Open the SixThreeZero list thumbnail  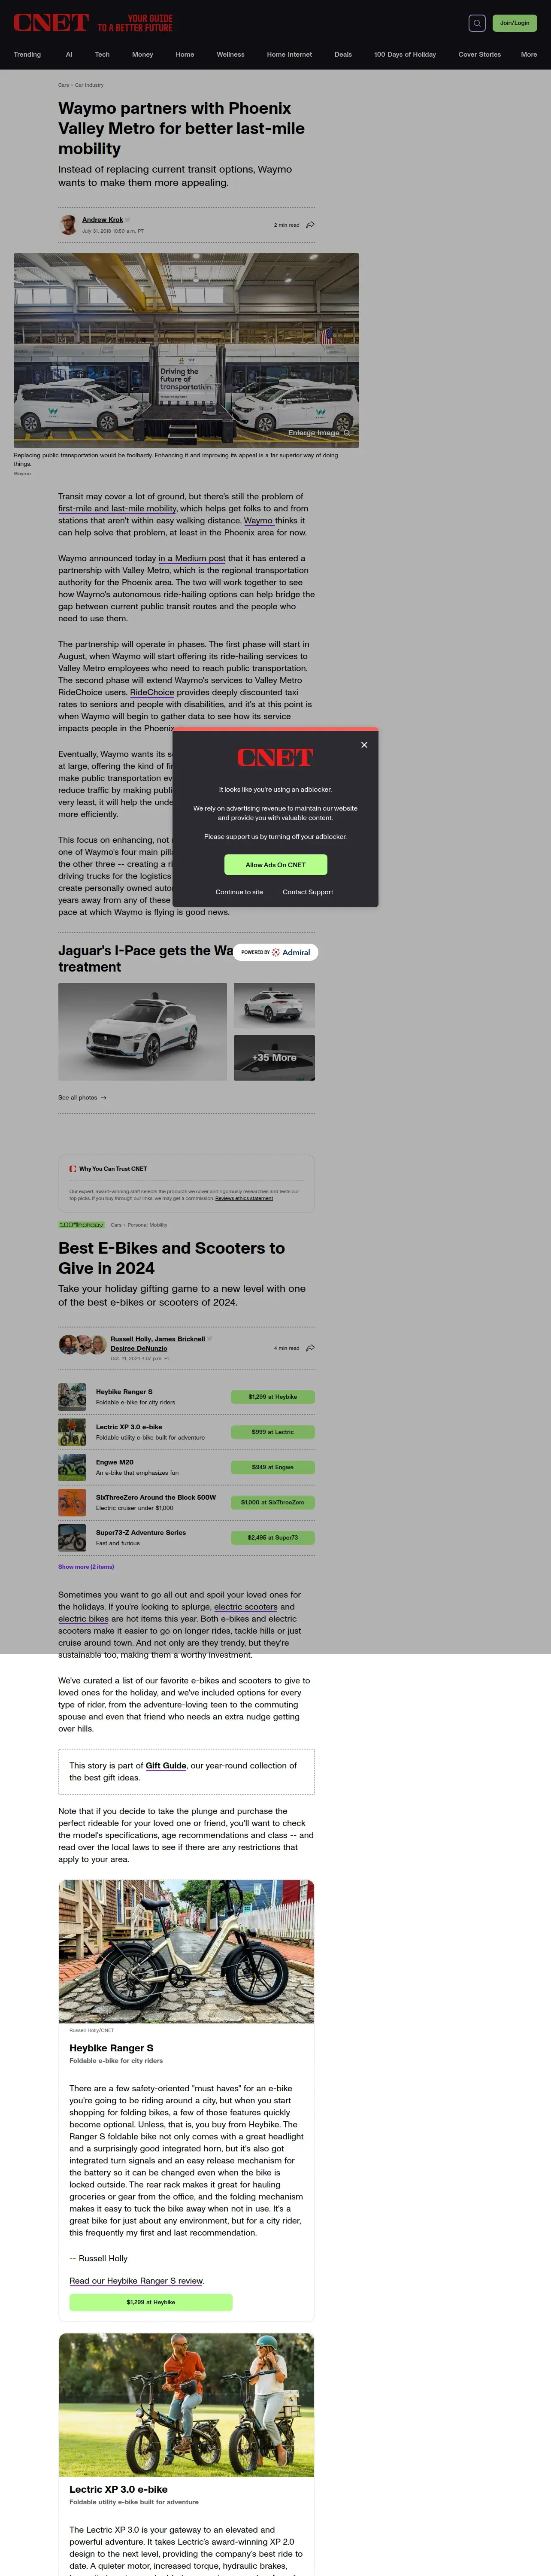click(72, 1502)
